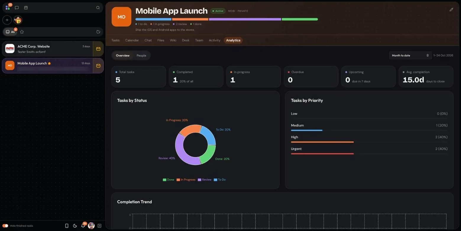Open notifications bell icon
This screenshot has width=461, height=231.
click(83, 226)
